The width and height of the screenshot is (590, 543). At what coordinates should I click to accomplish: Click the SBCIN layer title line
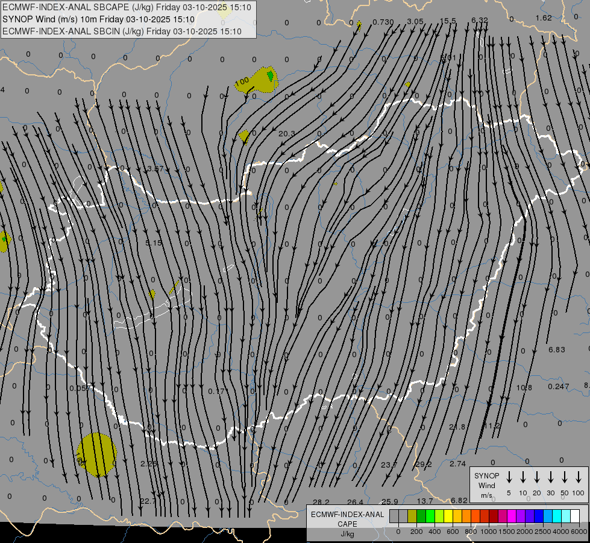pyautogui.click(x=121, y=31)
